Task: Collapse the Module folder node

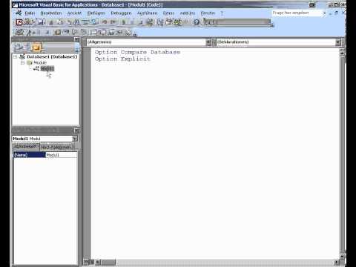Action: pyautogui.click(x=22, y=63)
